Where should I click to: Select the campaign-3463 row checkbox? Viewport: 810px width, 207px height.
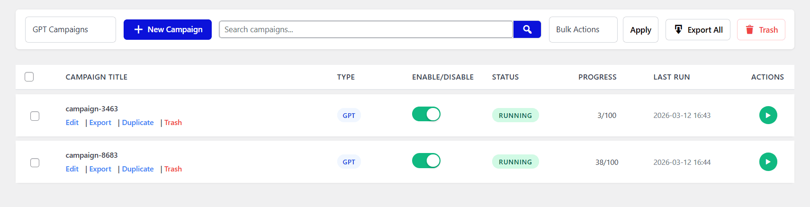[35, 116]
